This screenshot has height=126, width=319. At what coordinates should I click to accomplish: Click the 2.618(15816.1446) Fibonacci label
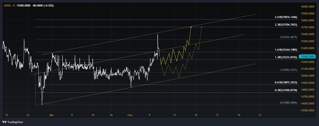point(286,17)
